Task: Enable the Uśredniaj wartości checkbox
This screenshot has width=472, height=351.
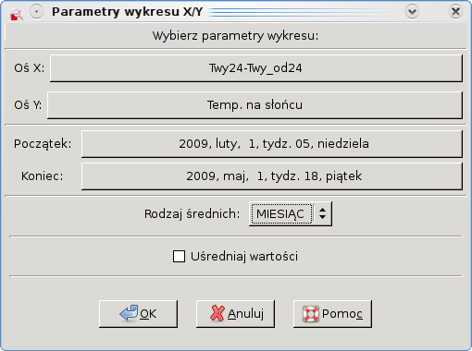Action: pyautogui.click(x=179, y=256)
